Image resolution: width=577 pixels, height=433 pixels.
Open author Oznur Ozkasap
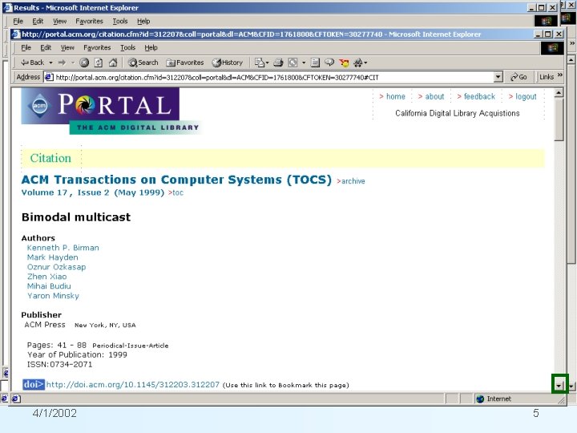tap(56, 267)
